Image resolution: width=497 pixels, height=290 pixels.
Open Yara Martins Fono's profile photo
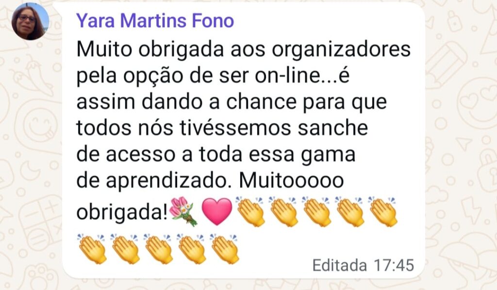pos(30,21)
